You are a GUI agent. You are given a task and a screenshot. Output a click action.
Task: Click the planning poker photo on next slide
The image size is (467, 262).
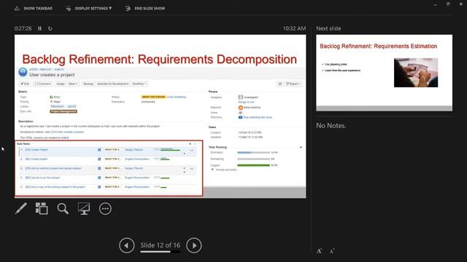[x=416, y=73]
